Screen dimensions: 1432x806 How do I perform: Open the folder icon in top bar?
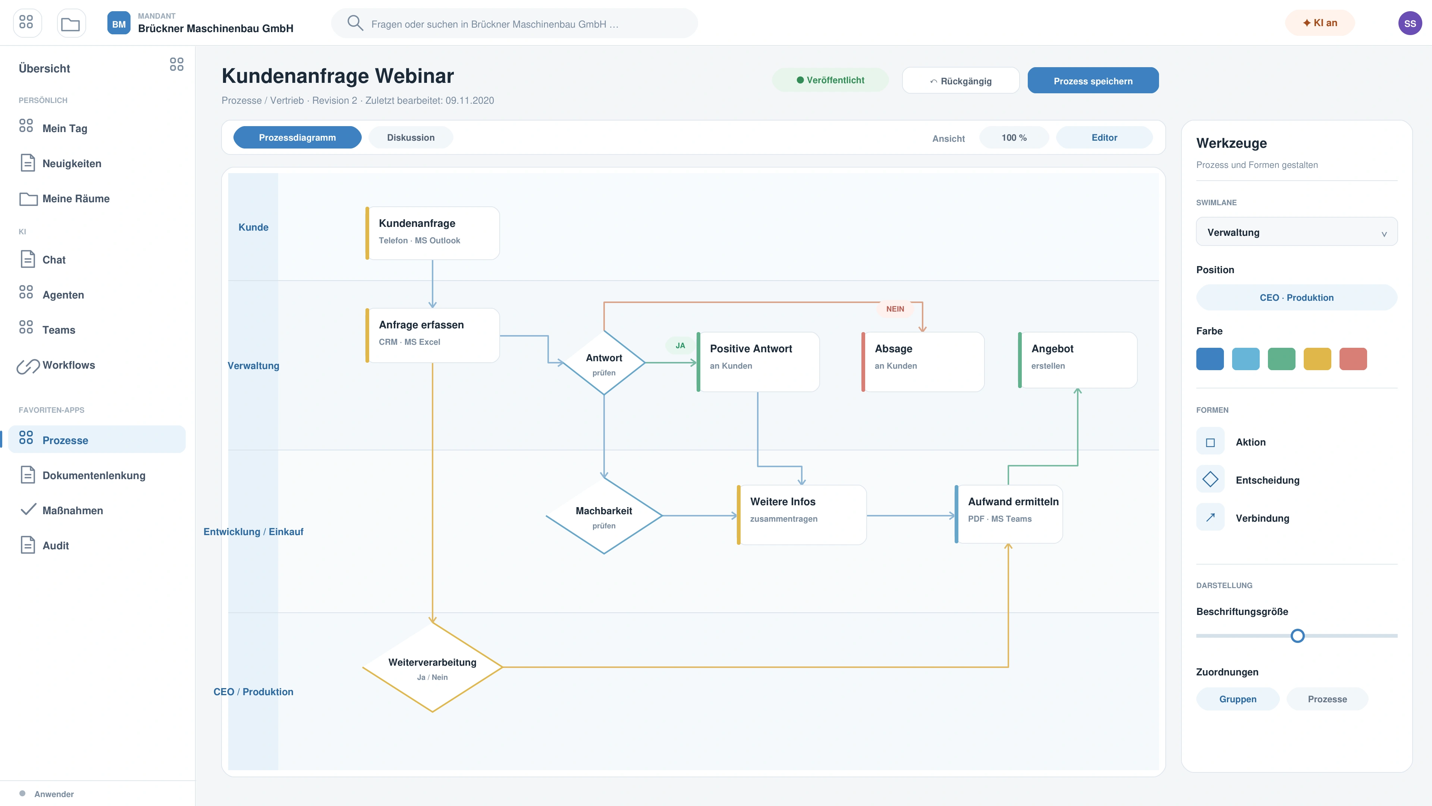coord(71,24)
